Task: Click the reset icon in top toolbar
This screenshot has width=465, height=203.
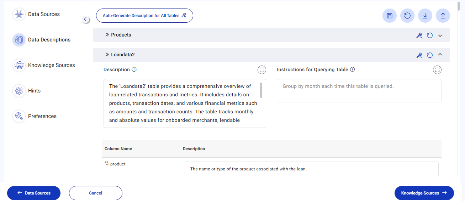Action: 407,16
